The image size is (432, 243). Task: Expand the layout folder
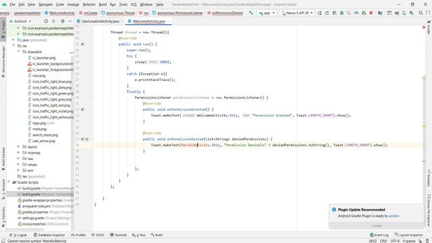pyautogui.click(x=18, y=146)
